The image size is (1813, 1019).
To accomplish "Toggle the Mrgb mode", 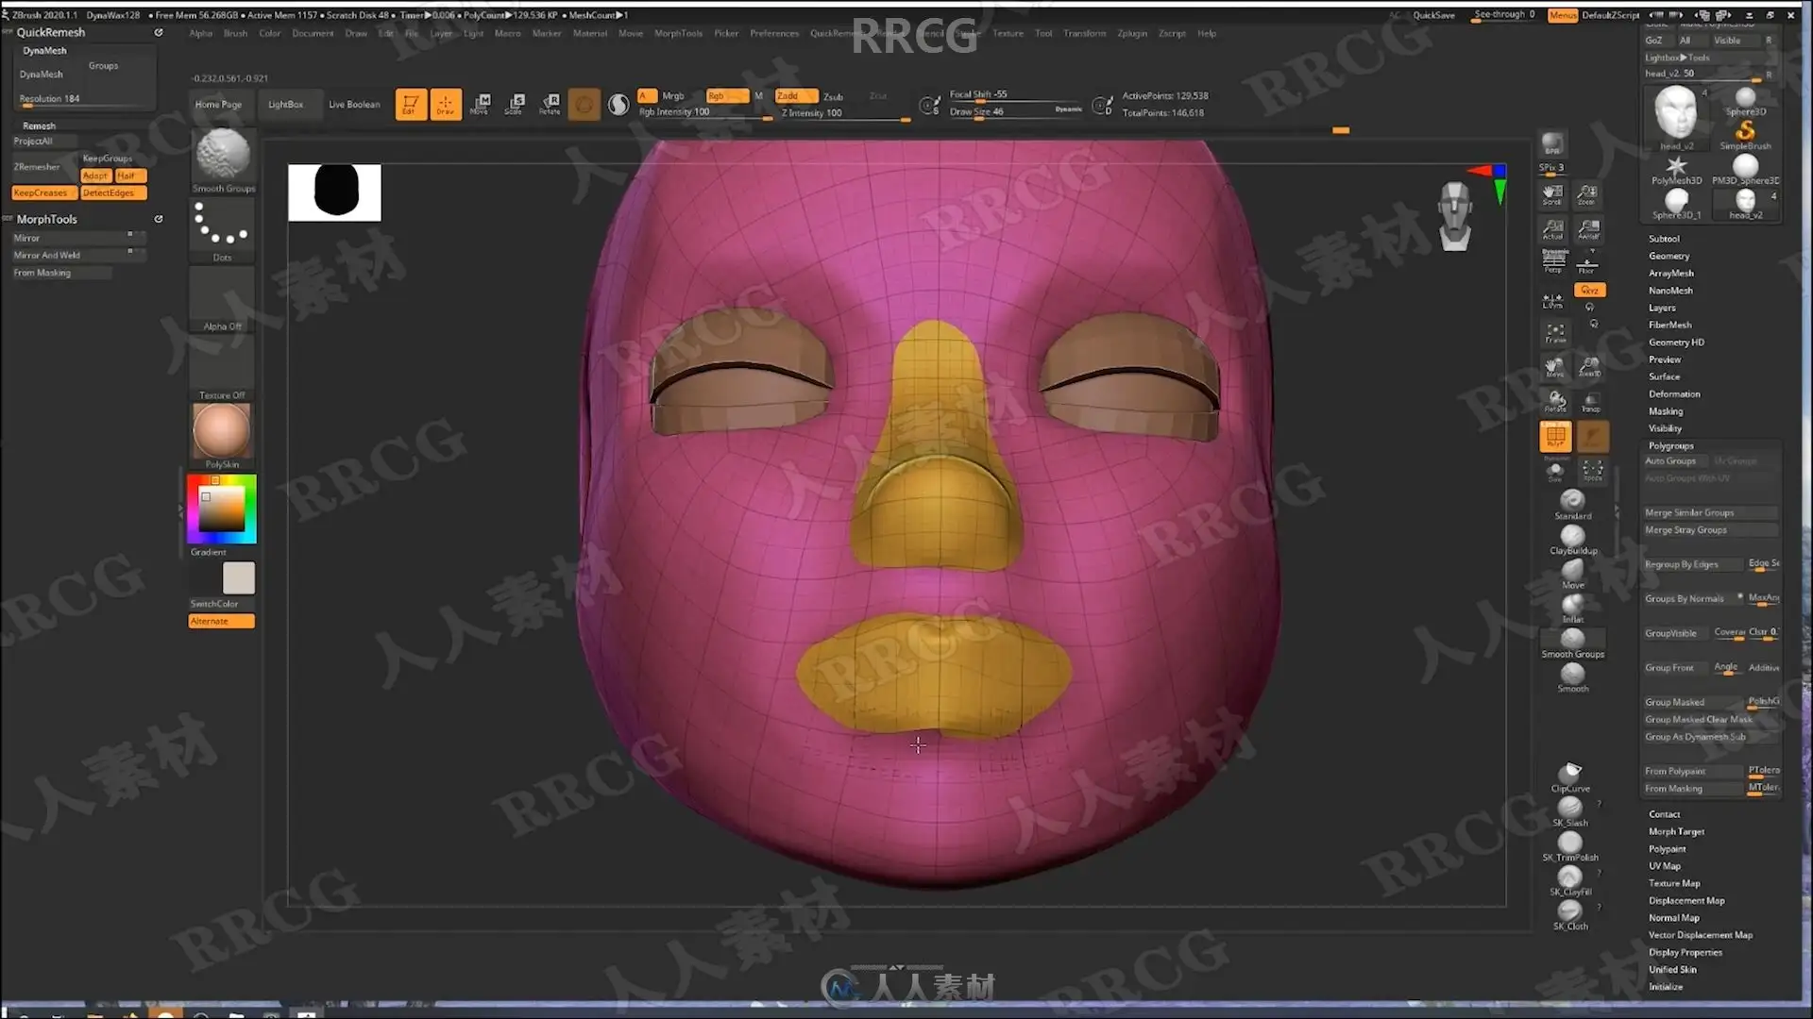I will pos(673,96).
